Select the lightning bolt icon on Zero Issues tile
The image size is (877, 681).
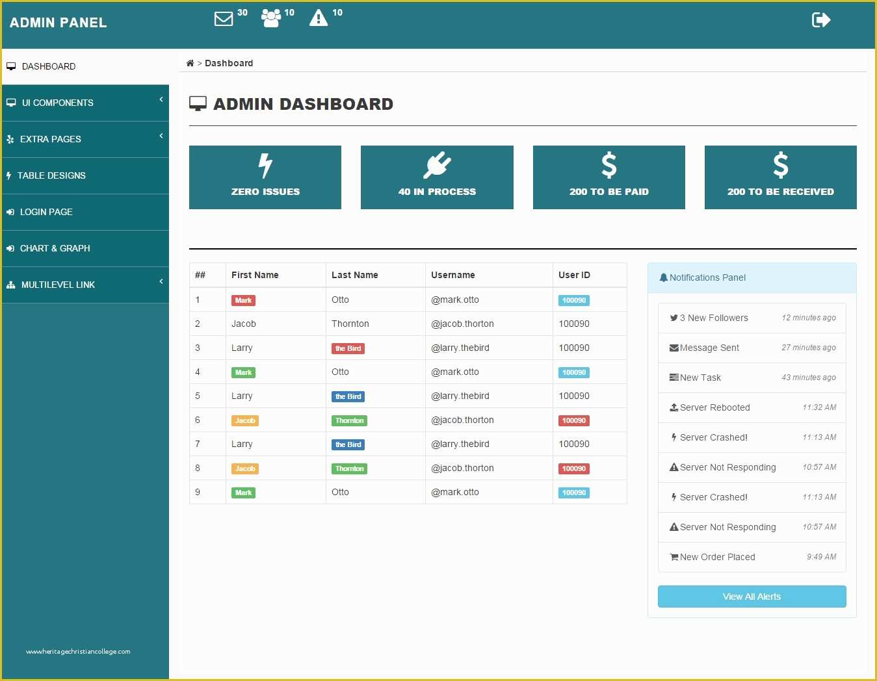point(265,164)
